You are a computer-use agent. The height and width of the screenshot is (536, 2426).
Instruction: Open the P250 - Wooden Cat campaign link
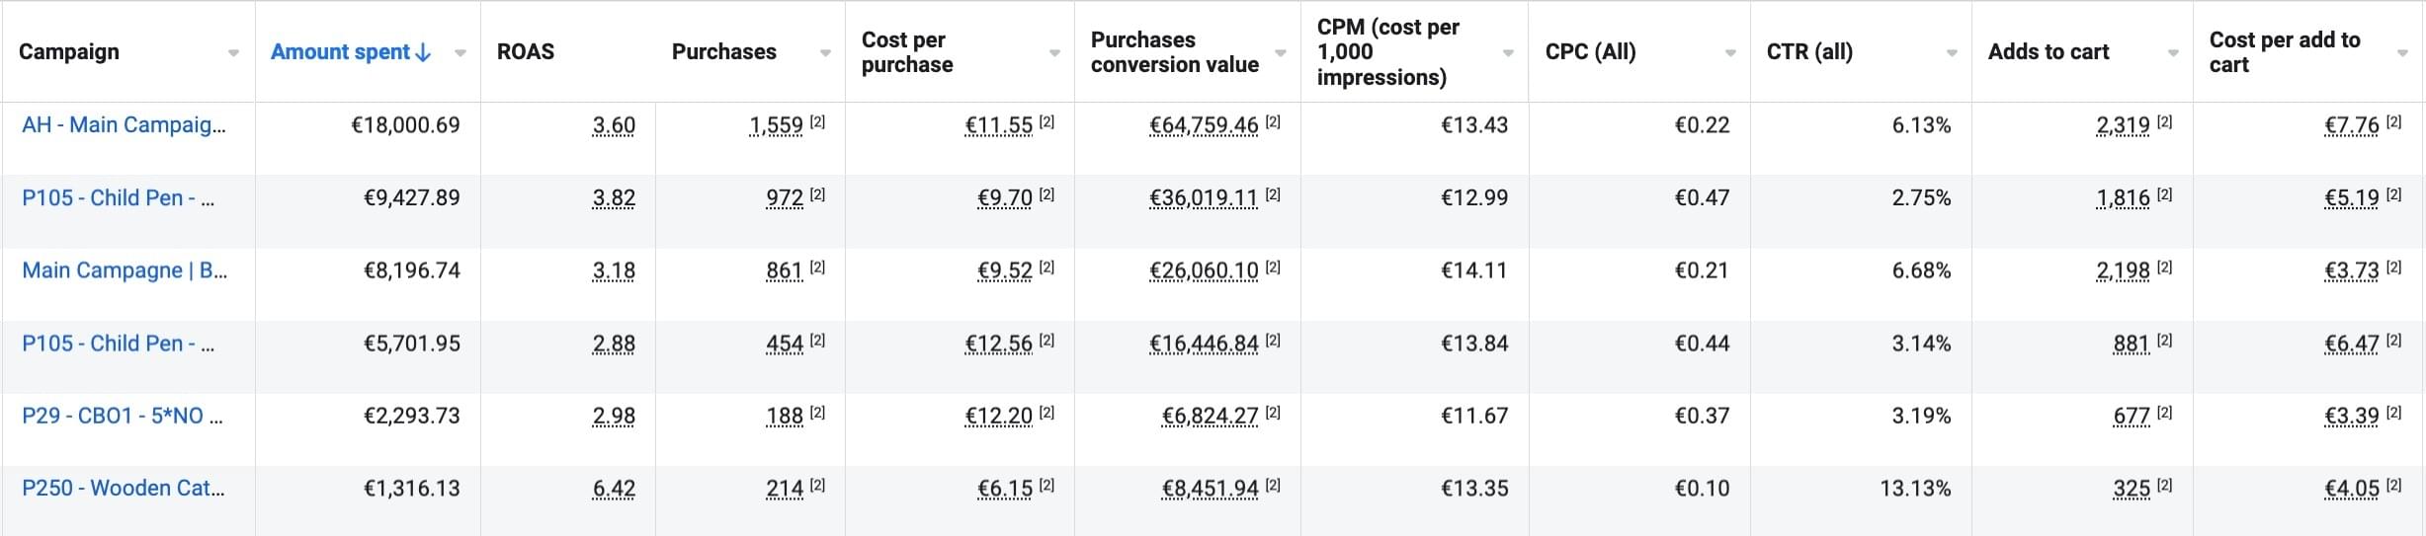[123, 489]
